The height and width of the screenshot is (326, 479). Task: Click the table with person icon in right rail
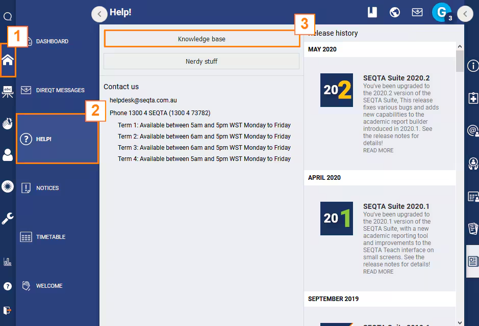pyautogui.click(x=473, y=197)
